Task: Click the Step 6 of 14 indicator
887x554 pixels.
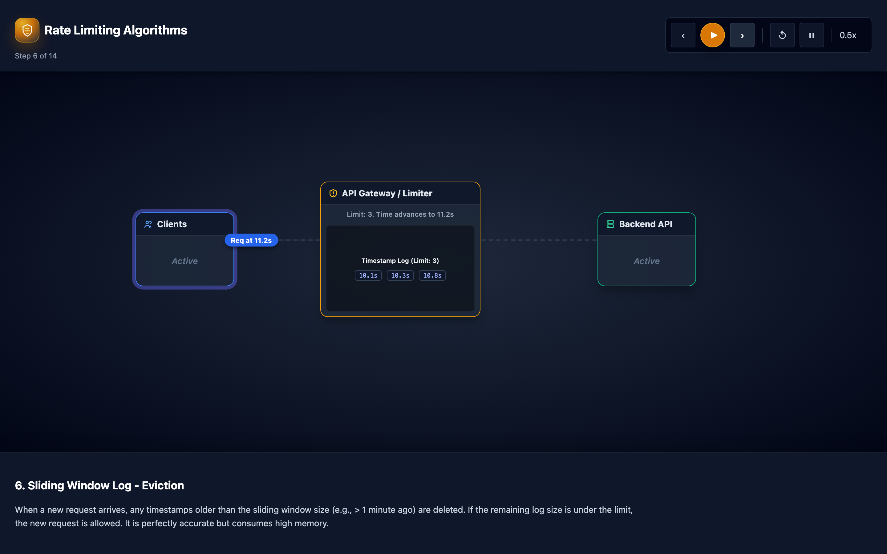Action: pyautogui.click(x=36, y=56)
